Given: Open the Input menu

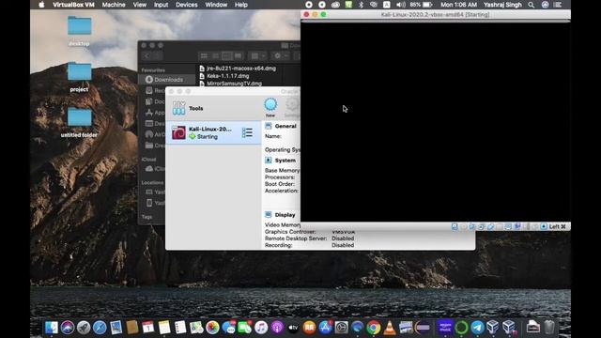Looking at the screenshot, I should coord(161,5).
